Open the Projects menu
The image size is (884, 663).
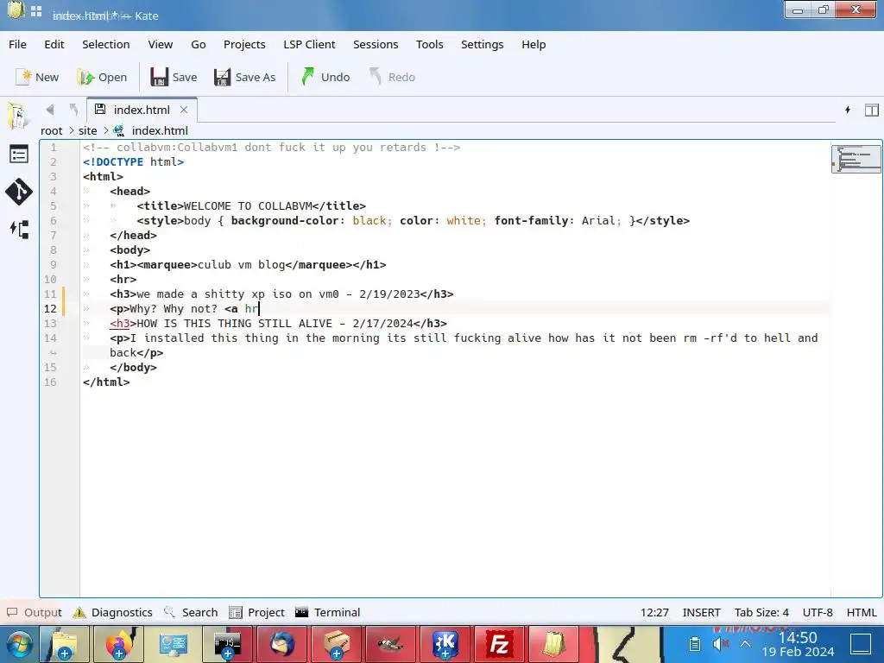coord(244,45)
